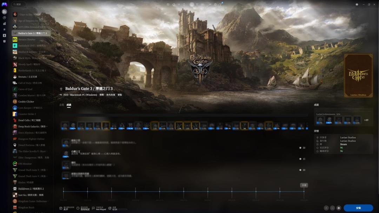Screen dimensions: 379x213
Task: Select Battlefield 2042 in game list
Action: click(31, 46)
